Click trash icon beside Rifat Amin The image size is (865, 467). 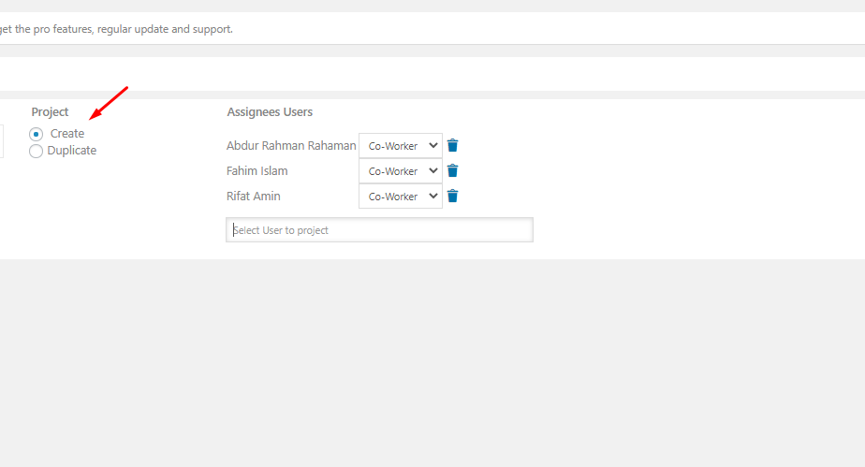(452, 197)
